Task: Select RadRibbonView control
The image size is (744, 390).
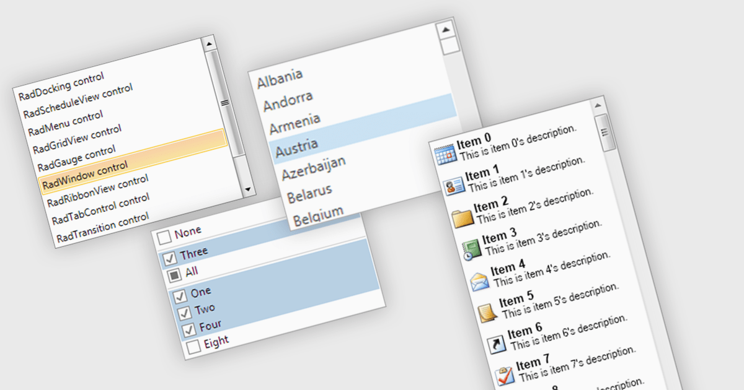Action: point(98,191)
